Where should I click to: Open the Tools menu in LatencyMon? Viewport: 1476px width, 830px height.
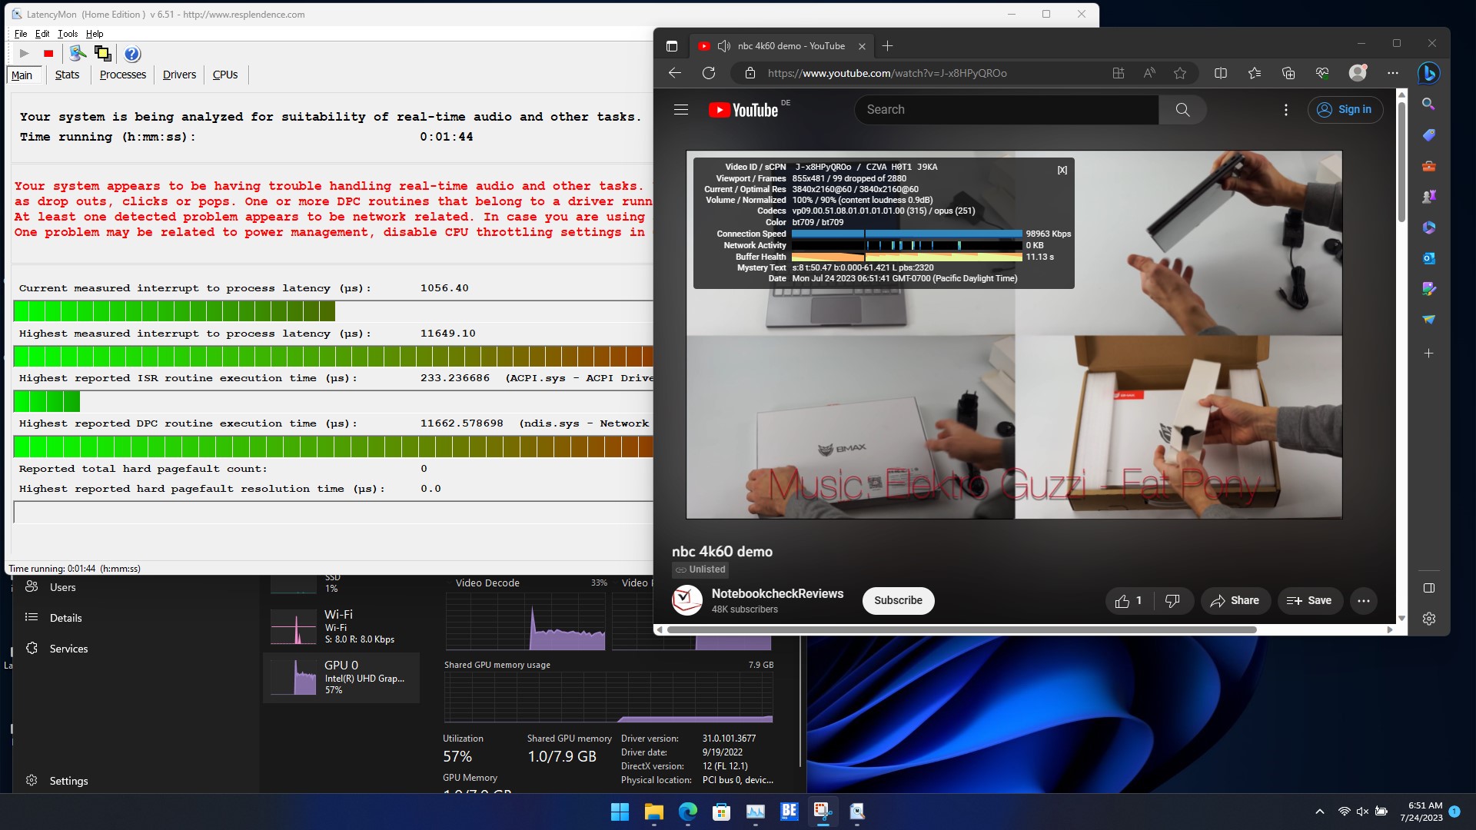[x=68, y=34]
